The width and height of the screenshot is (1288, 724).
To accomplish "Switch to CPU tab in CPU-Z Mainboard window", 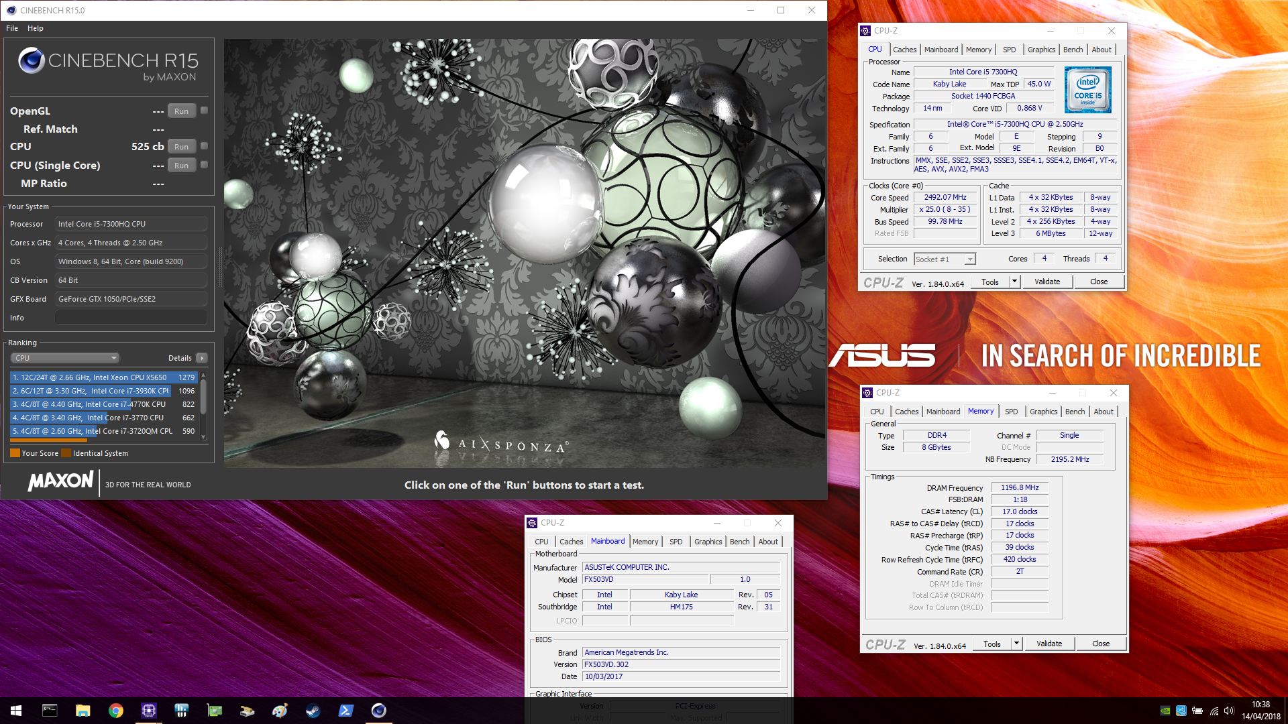I will 541,542.
